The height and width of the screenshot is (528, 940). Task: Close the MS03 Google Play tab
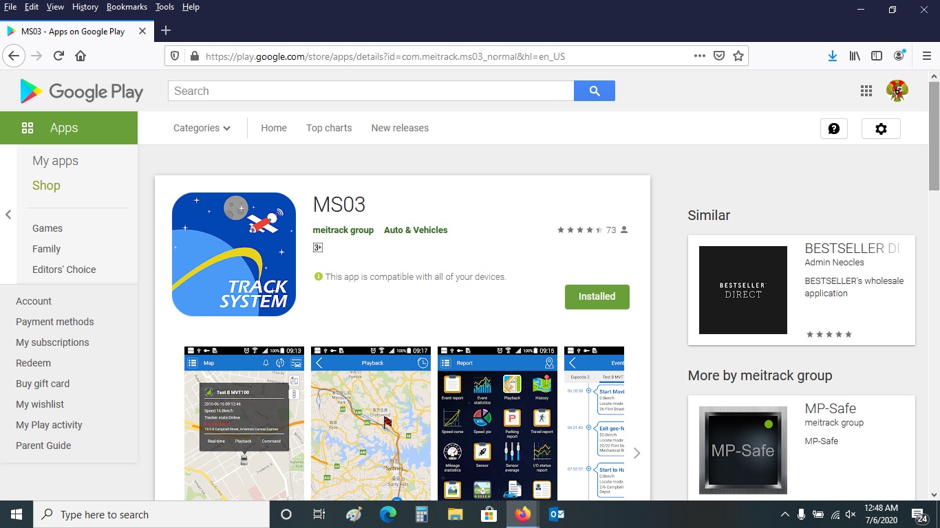coord(142,31)
